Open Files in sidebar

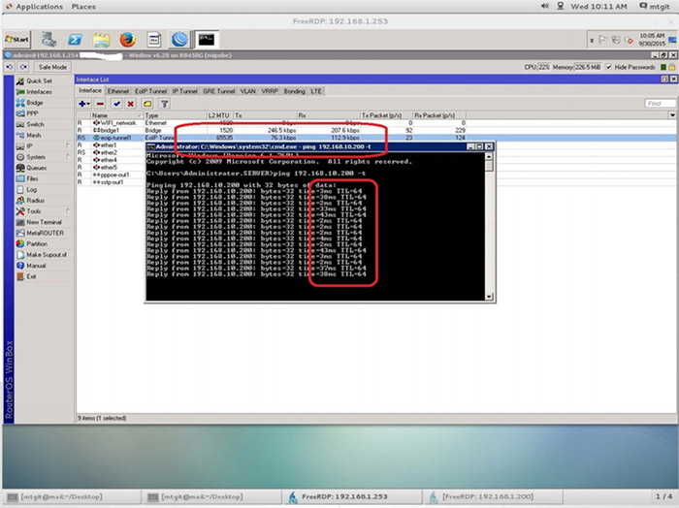pos(32,178)
